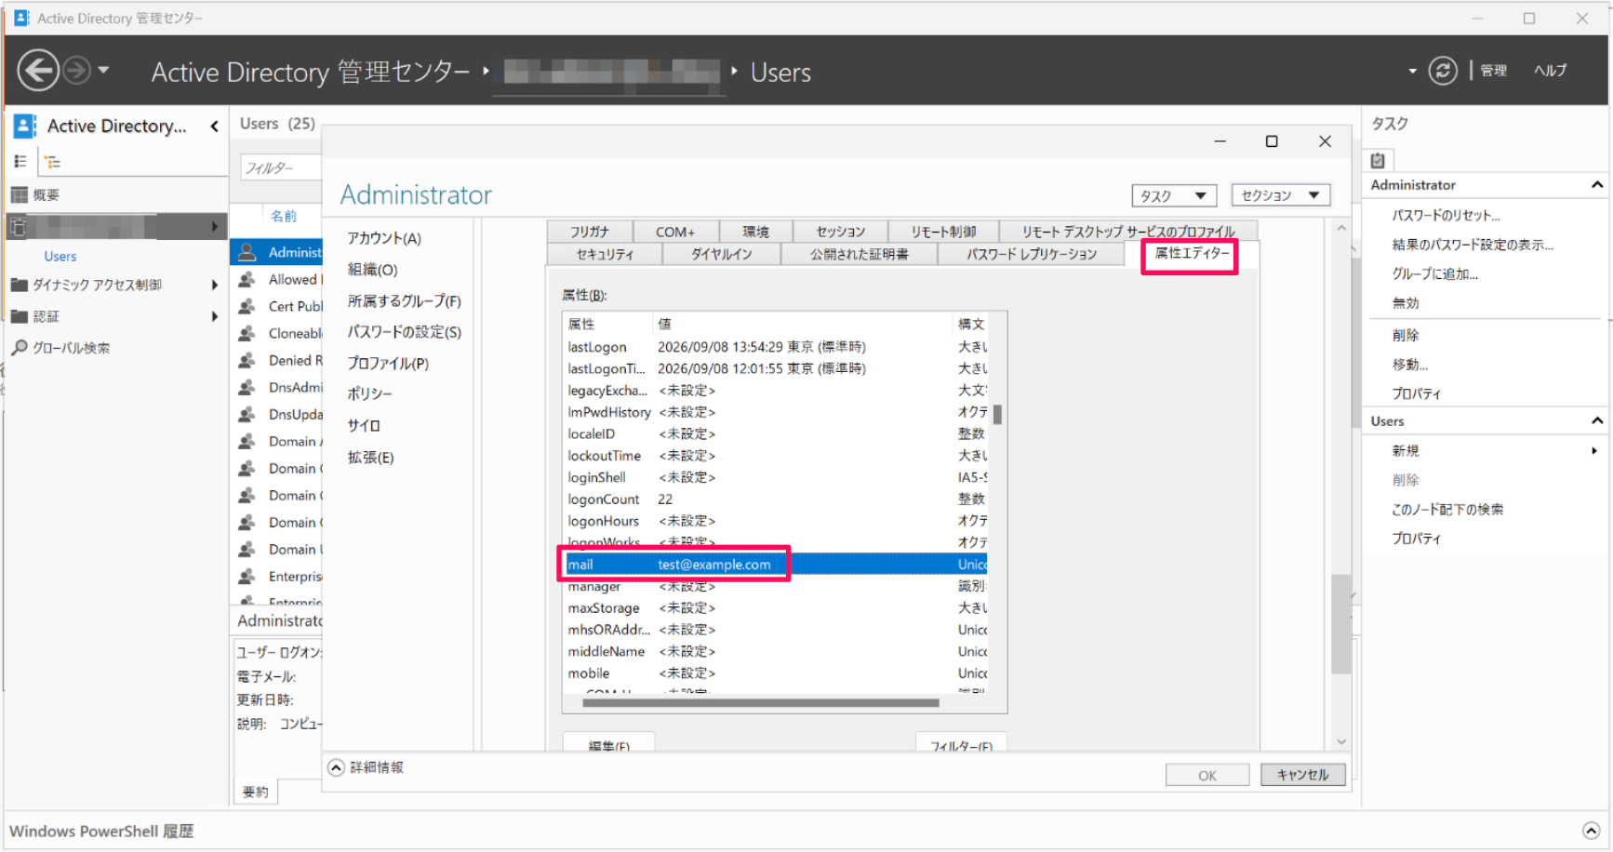
Task: Go to アカウント(A) section
Action: [384, 239]
